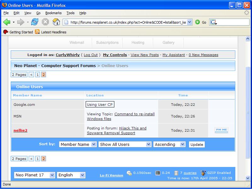252x189 pixels.
Task: Click the Google.com member name text
Action: pyautogui.click(x=24, y=105)
